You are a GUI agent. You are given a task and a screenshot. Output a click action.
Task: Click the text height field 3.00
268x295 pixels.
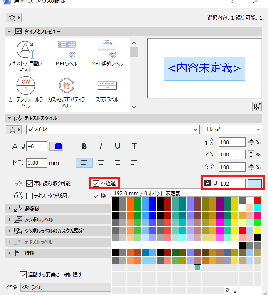[37, 163]
